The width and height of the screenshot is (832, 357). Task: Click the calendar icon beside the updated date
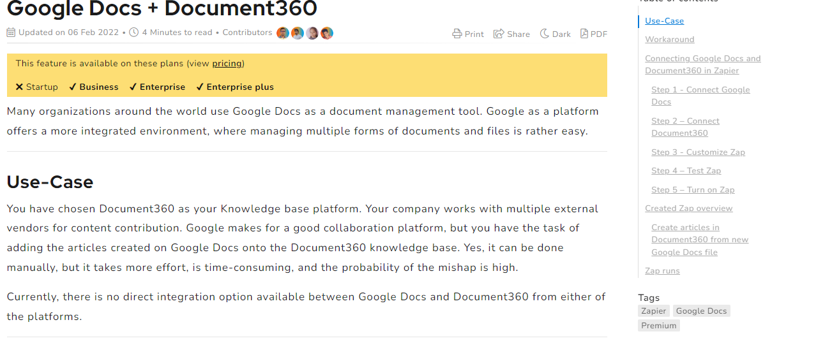coord(11,33)
